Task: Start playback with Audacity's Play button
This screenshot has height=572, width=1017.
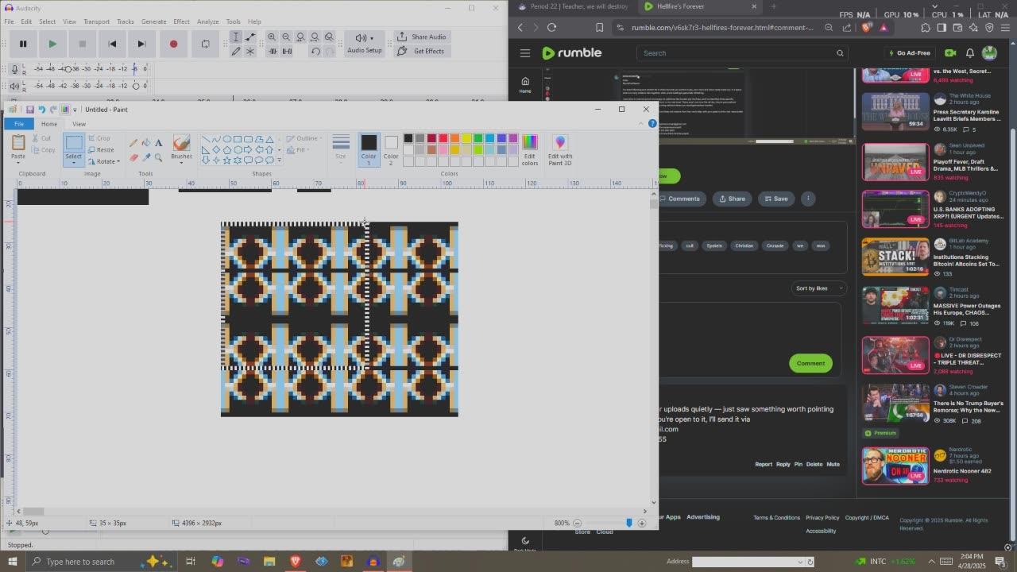Action: (52, 44)
